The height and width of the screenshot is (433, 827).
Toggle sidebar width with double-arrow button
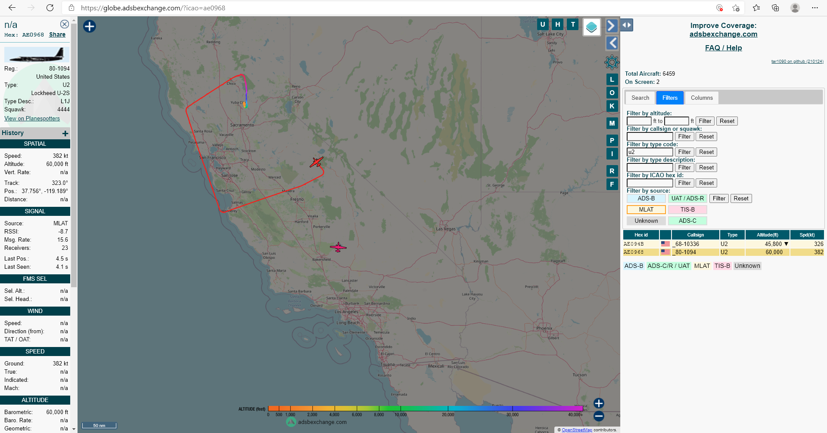tap(627, 25)
